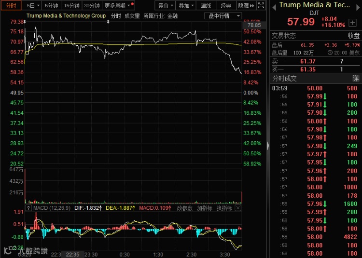
Task: Click the DIF:-1.832 value
Action: coord(88,208)
